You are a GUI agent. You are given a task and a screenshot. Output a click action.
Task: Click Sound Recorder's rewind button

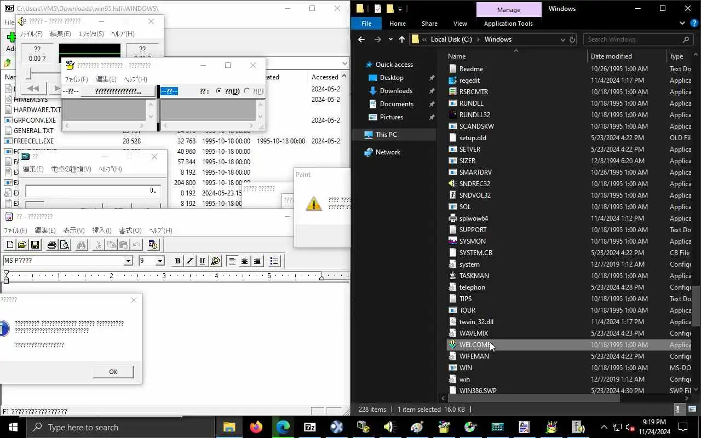tap(33, 88)
